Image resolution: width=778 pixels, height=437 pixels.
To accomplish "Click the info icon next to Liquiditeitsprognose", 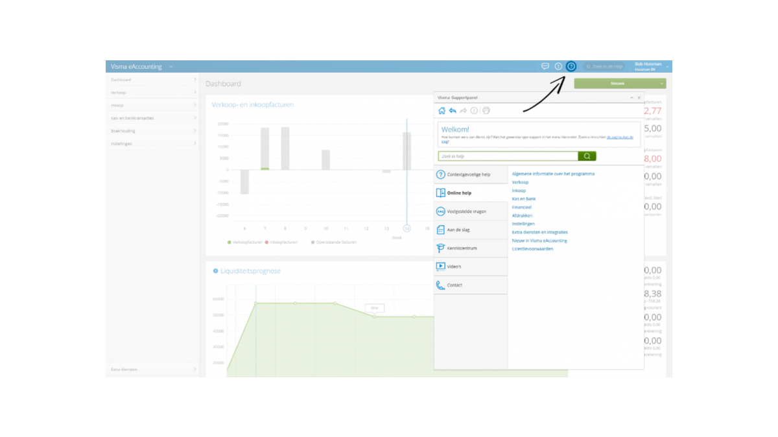I will pos(215,271).
